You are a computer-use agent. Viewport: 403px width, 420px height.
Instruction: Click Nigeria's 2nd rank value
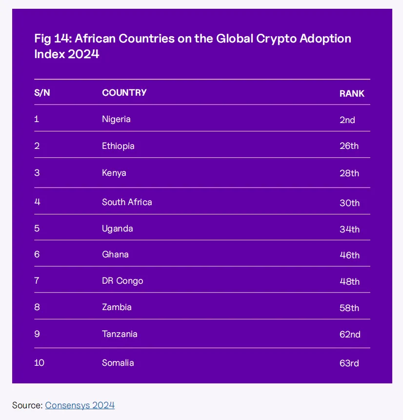pyautogui.click(x=347, y=120)
